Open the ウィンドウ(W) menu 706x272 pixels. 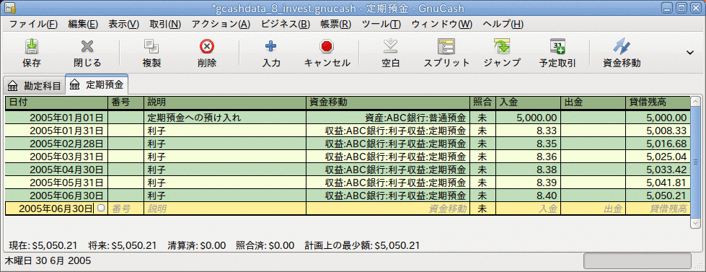coord(441,25)
